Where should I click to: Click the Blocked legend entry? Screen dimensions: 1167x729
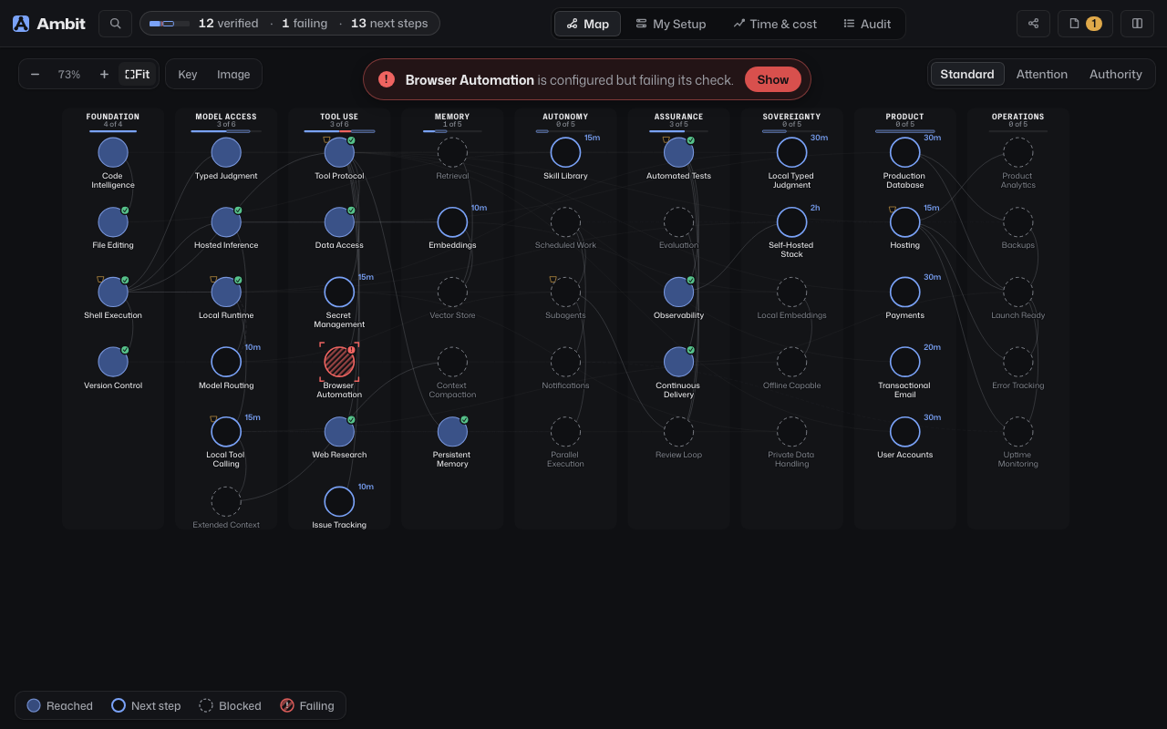coord(230,705)
